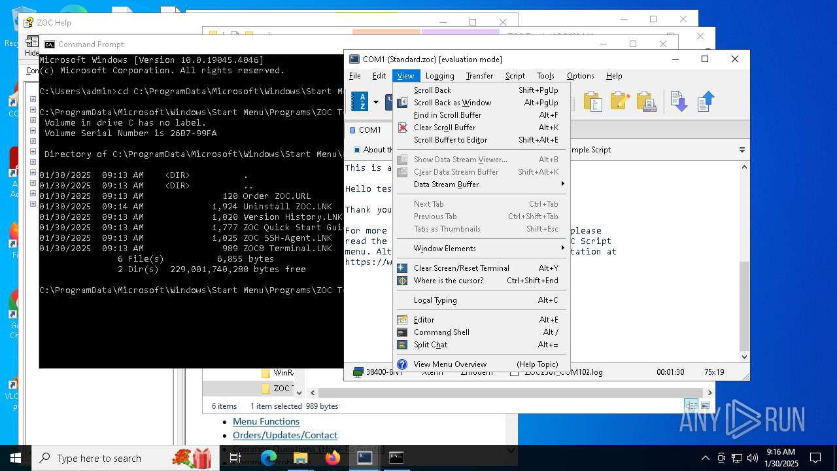This screenshot has height=471, width=837.
Task: Click the ZOC Help window title icon
Action: (28, 22)
